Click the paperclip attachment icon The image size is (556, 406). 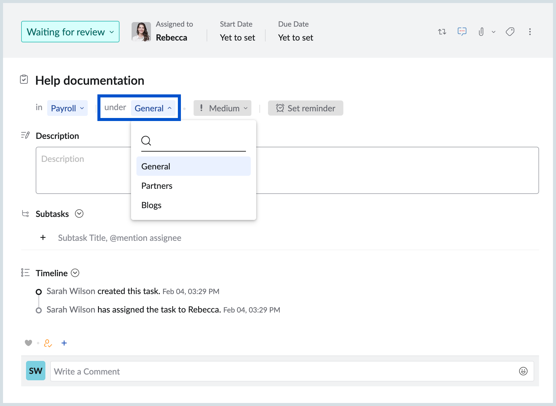[x=481, y=32]
